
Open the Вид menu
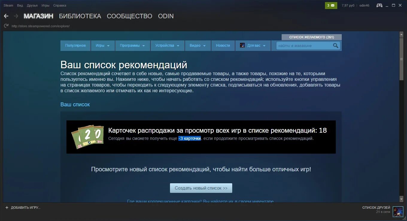coord(20,5)
